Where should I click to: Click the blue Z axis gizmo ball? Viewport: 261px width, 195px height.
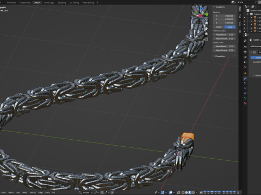coord(202,8)
